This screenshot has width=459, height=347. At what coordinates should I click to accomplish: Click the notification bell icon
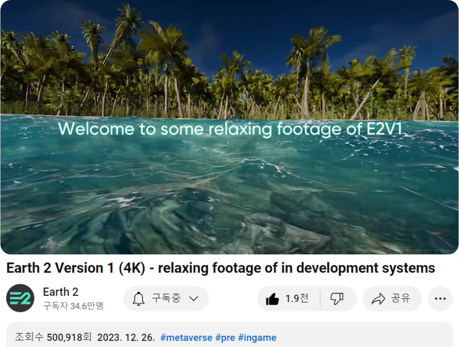click(139, 299)
